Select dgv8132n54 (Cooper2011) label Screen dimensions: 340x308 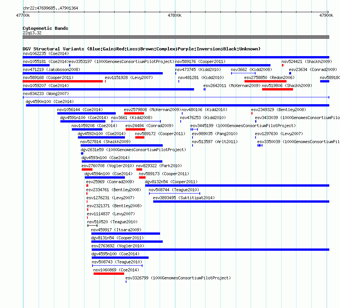[171, 182]
